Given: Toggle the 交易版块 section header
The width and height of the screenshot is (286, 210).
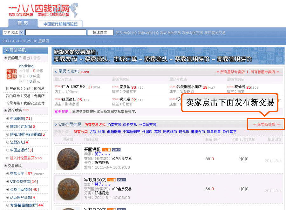Looking at the screenshot, I should point(5,166).
